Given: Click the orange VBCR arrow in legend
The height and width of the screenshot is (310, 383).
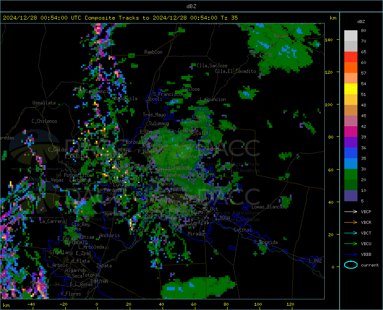Looking at the screenshot, I should pos(351,223).
